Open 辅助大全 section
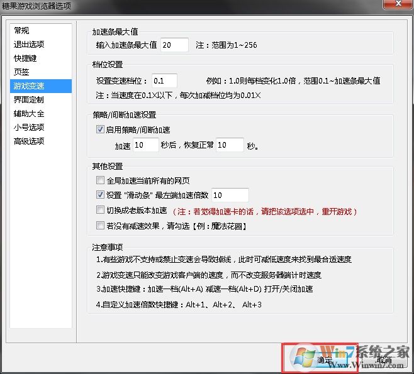Screen dimensions: 414x374 (x=29, y=113)
